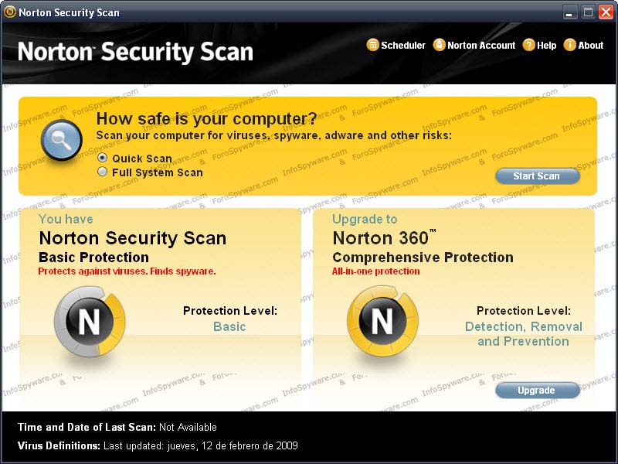Image resolution: width=618 pixels, height=464 pixels.
Task: Select the Quick Scan radio option
Action: pyautogui.click(x=103, y=158)
